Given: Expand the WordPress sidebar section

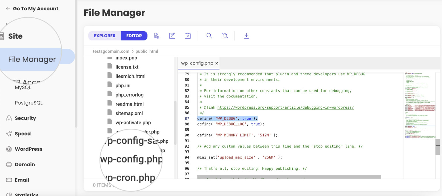Looking at the screenshot, I should 28,149.
